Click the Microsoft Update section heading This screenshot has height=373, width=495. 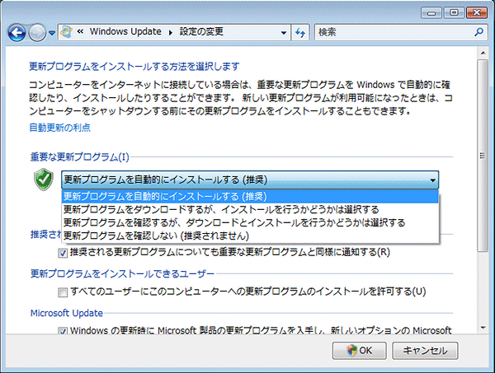click(x=67, y=313)
